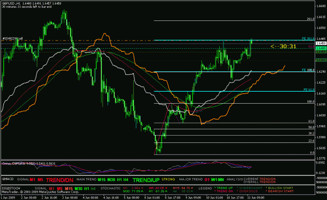Select the 0.0 Fibonacci retracement label

click(312, 152)
